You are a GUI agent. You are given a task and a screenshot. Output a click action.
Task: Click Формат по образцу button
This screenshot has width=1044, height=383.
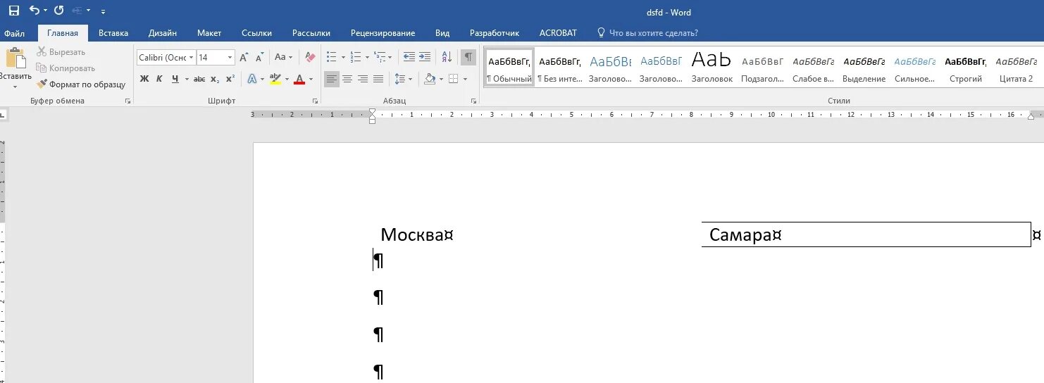81,84
